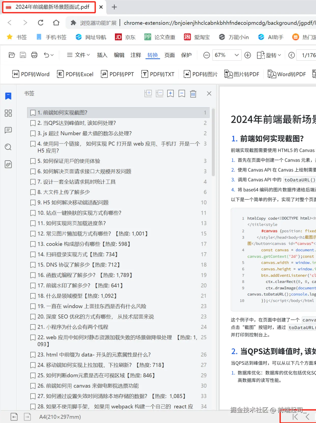
Task: Open 京东 from bookmarks bar
Action: point(125,37)
